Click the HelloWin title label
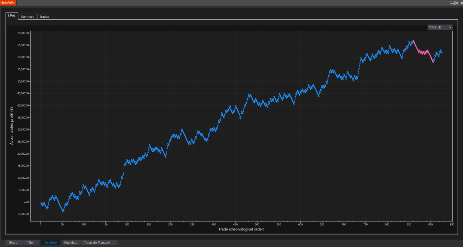The image size is (463, 247). tap(8, 3)
